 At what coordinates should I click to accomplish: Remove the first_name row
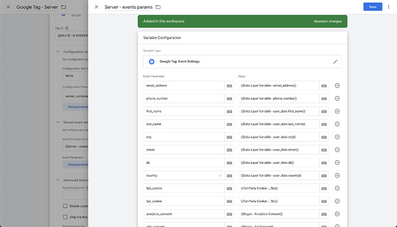[x=337, y=111]
